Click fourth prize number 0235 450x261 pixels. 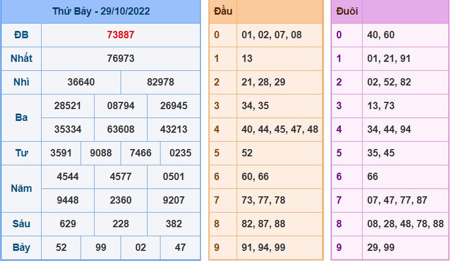[x=180, y=153]
